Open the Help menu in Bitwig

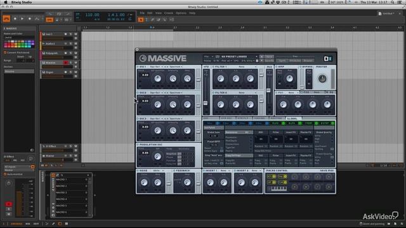pyautogui.click(x=192, y=13)
